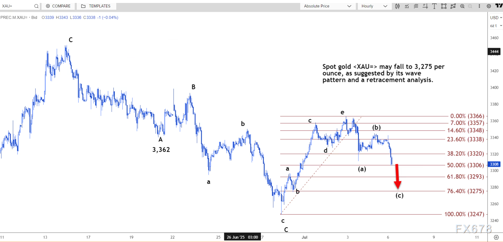Open the TEMPLATES menu
503x242 pixels.
click(x=96, y=6)
